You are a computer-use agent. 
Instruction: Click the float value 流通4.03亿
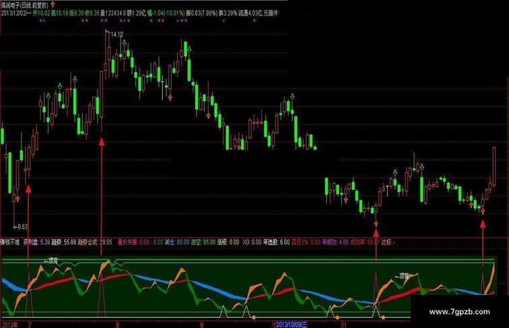250,13
